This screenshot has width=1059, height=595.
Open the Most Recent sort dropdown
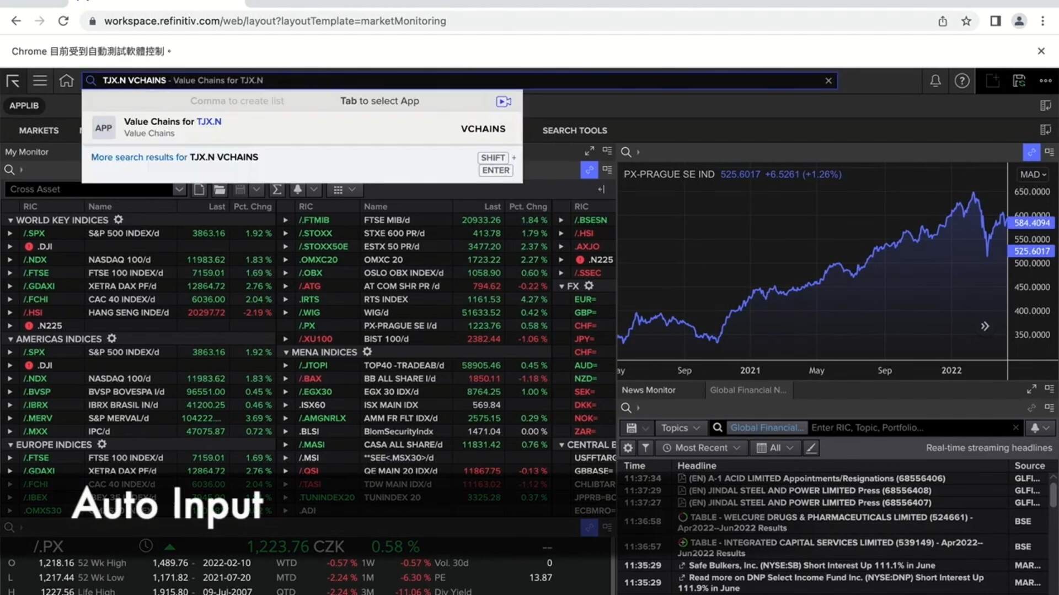click(x=701, y=448)
